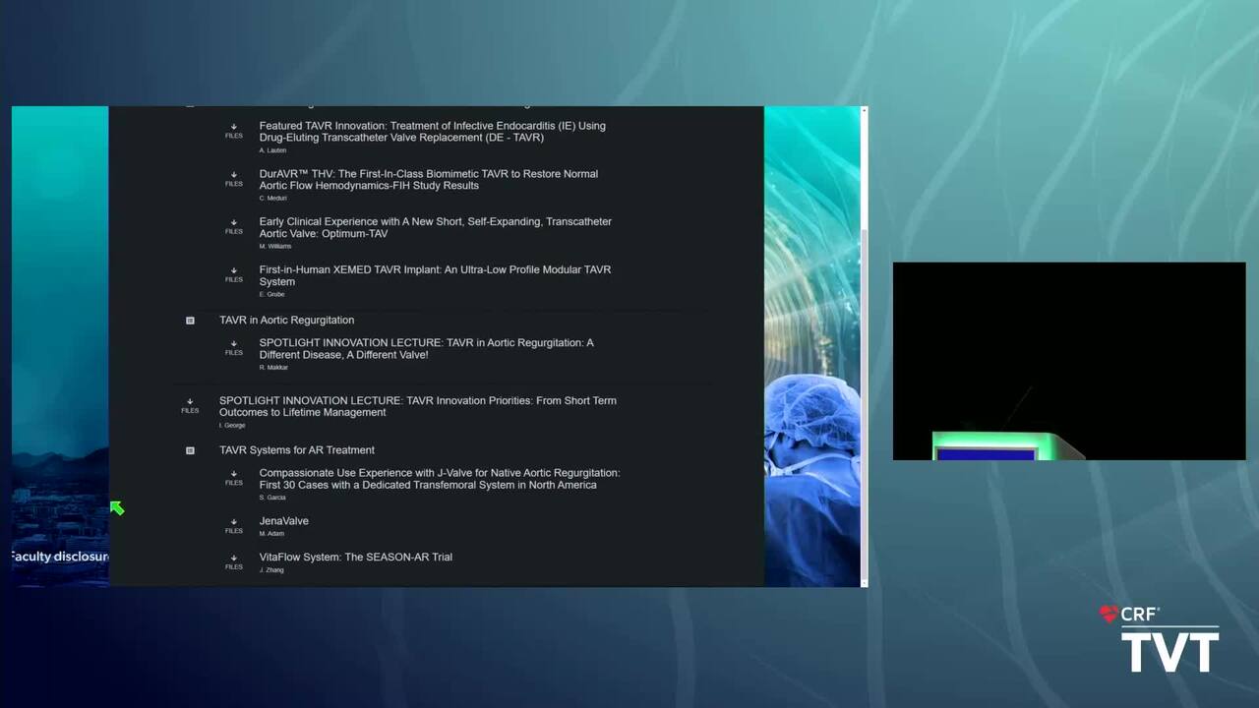
Task: Select the TAVR in Aortic Regurgitation section heading
Action: [x=286, y=321]
